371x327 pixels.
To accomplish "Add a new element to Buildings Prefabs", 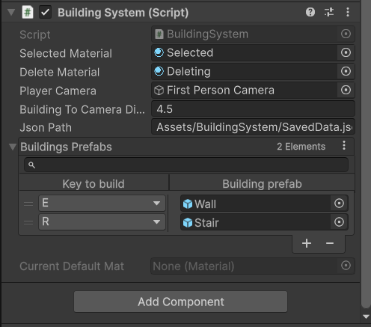I will coord(307,243).
